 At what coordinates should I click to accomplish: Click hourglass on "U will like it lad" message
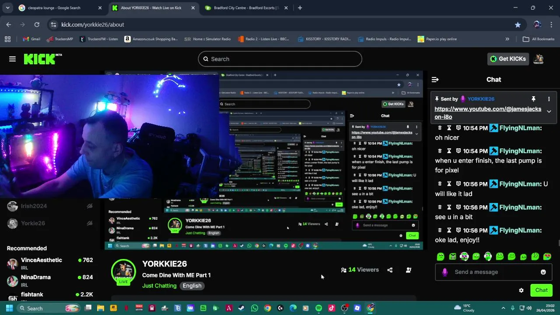pos(449,184)
